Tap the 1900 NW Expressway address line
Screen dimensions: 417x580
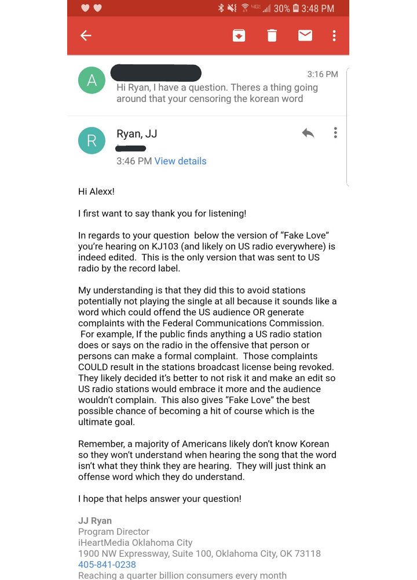(199, 554)
